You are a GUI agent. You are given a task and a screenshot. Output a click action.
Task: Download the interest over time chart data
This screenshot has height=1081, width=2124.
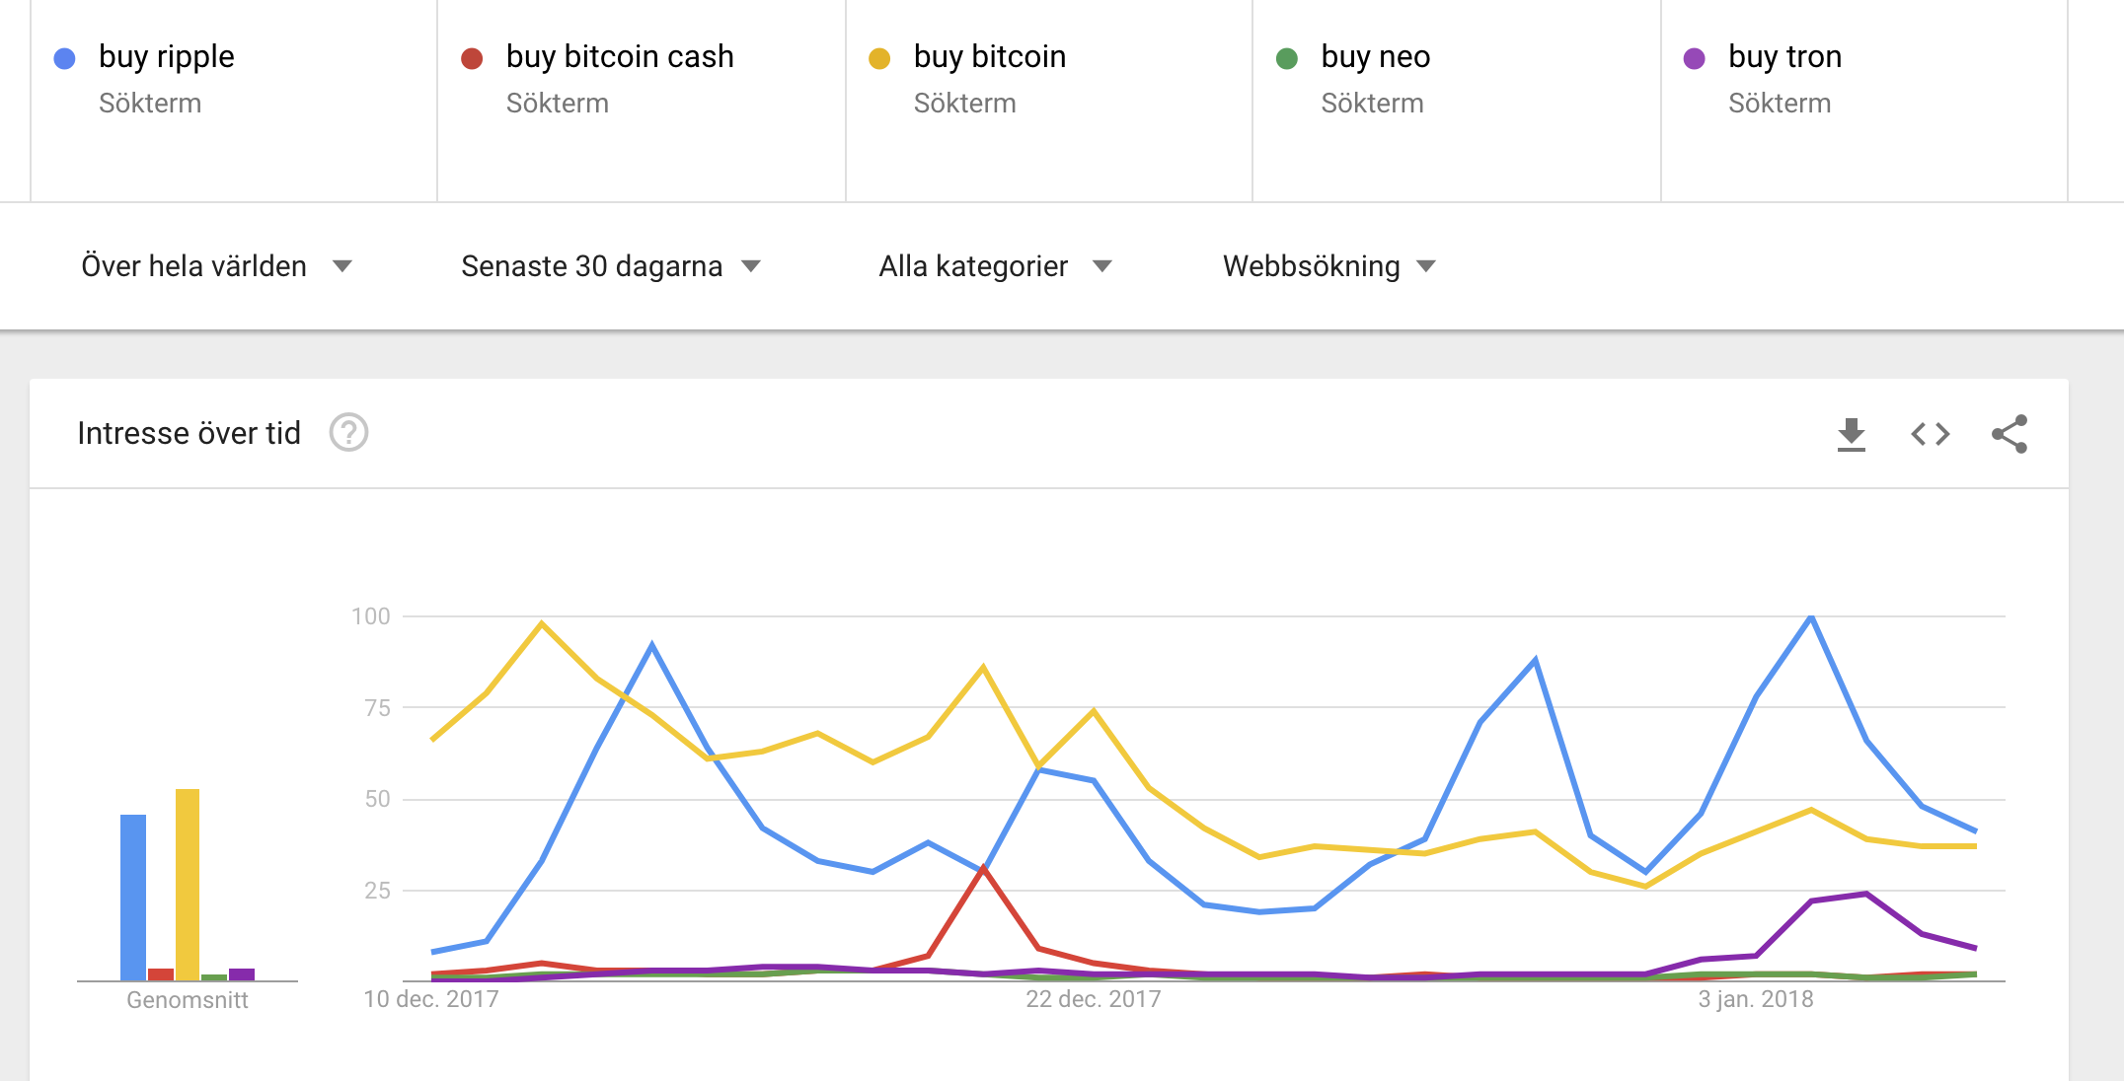tap(1852, 434)
